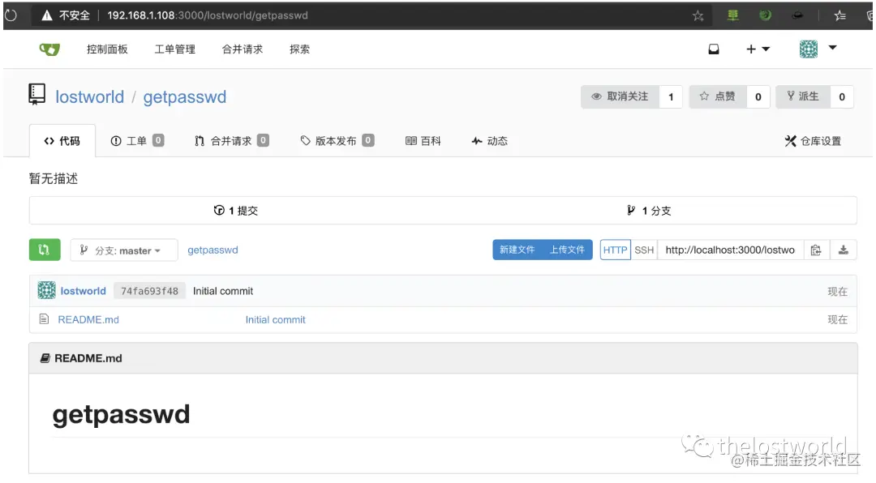
Task: Click the repository book icon
Action: 36,94
